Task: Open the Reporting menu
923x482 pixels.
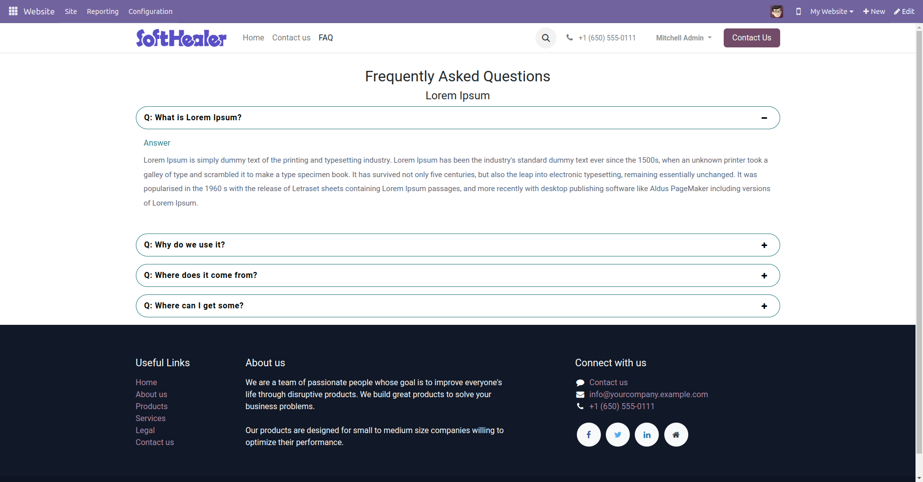Action: pyautogui.click(x=103, y=11)
